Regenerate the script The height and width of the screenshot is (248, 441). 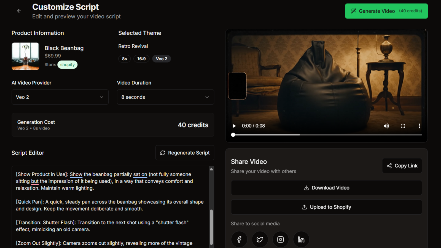click(x=185, y=153)
